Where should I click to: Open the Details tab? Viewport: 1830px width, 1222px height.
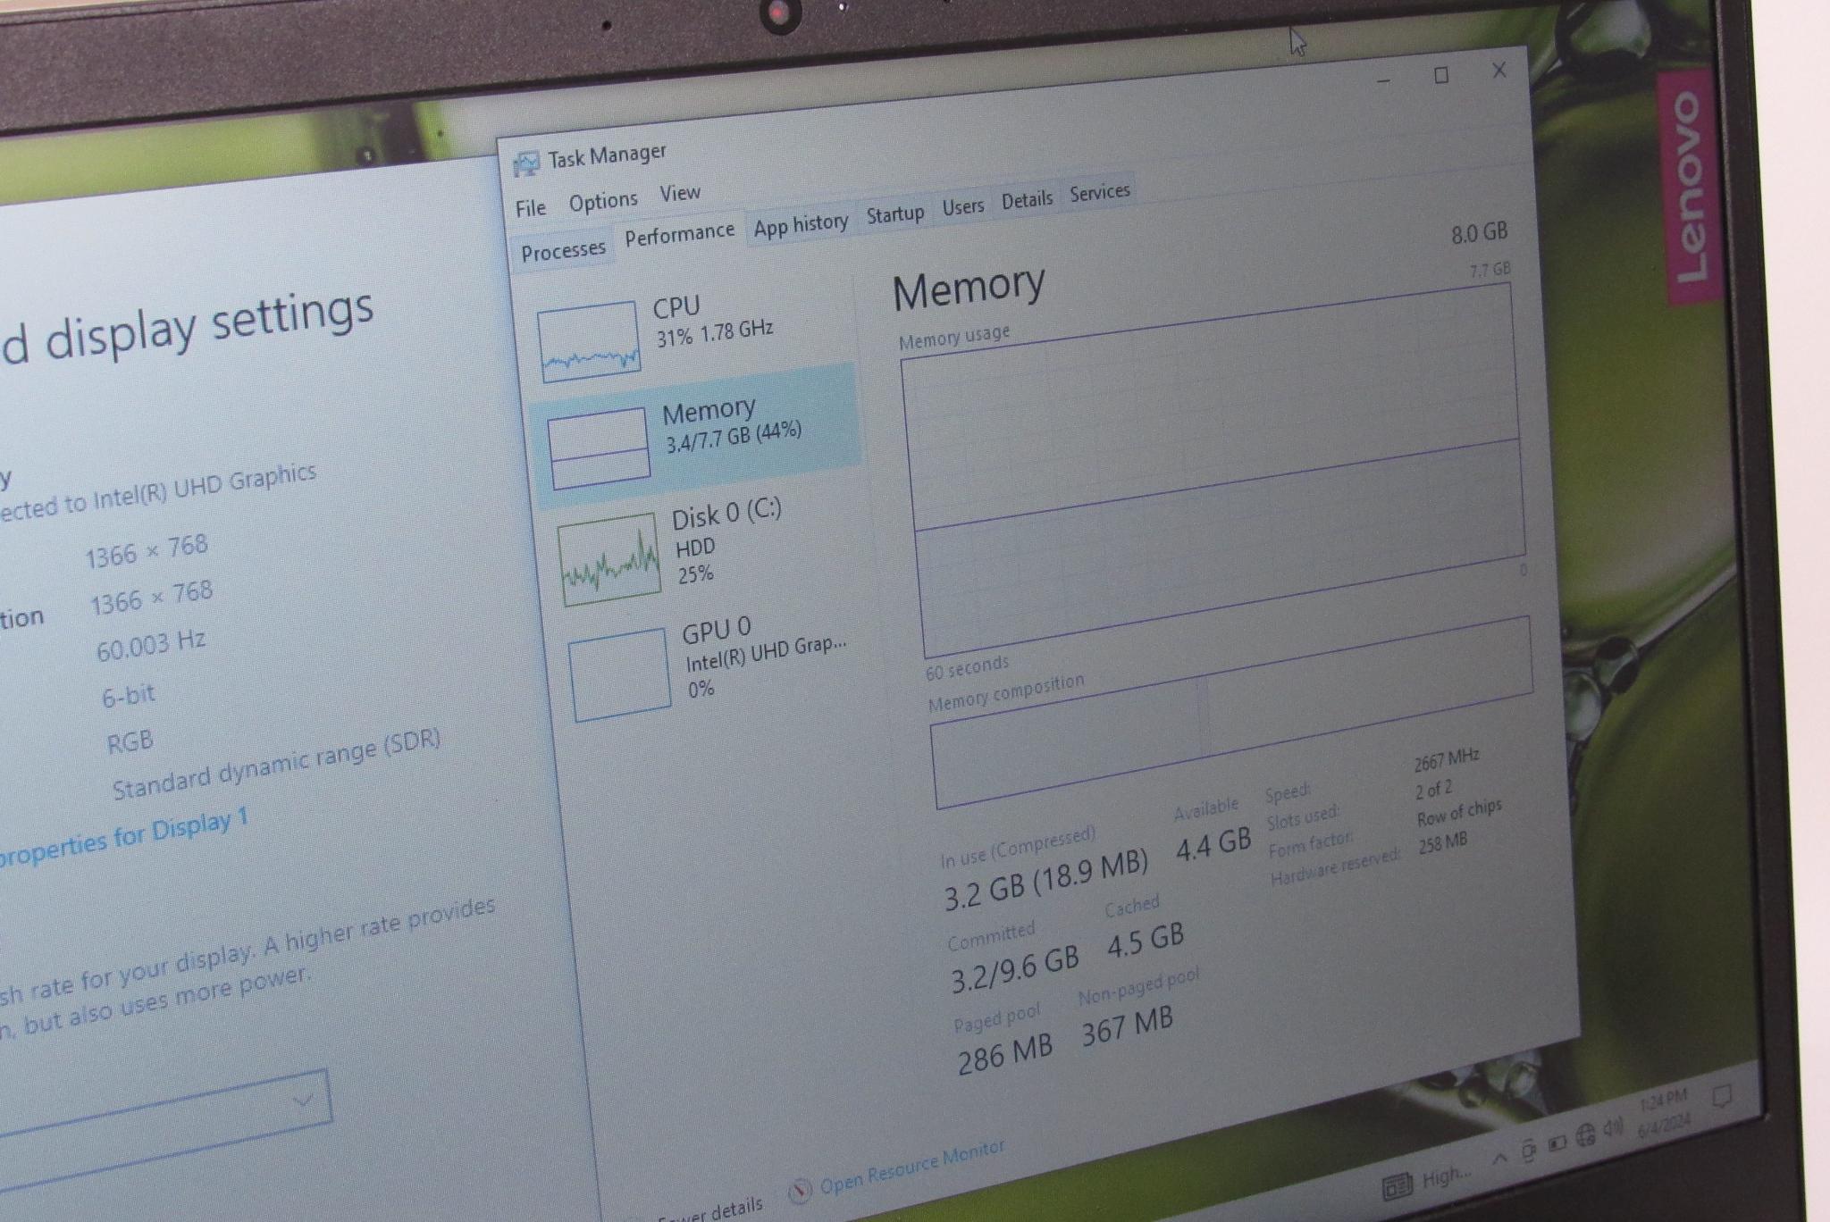tap(1026, 199)
